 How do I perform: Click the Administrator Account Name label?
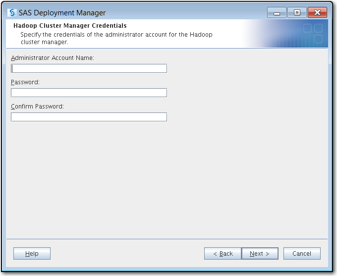pyautogui.click(x=53, y=58)
